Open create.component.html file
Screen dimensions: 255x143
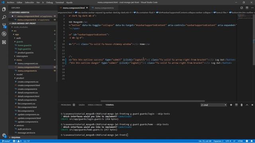point(29,85)
